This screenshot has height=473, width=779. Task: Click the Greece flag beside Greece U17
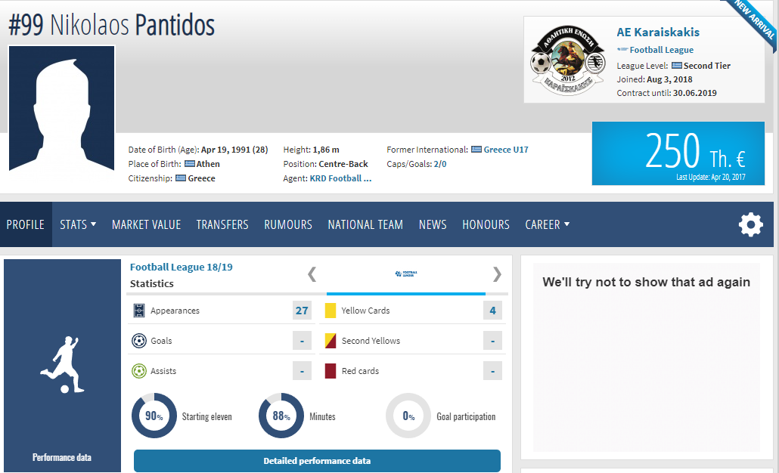[x=476, y=150]
